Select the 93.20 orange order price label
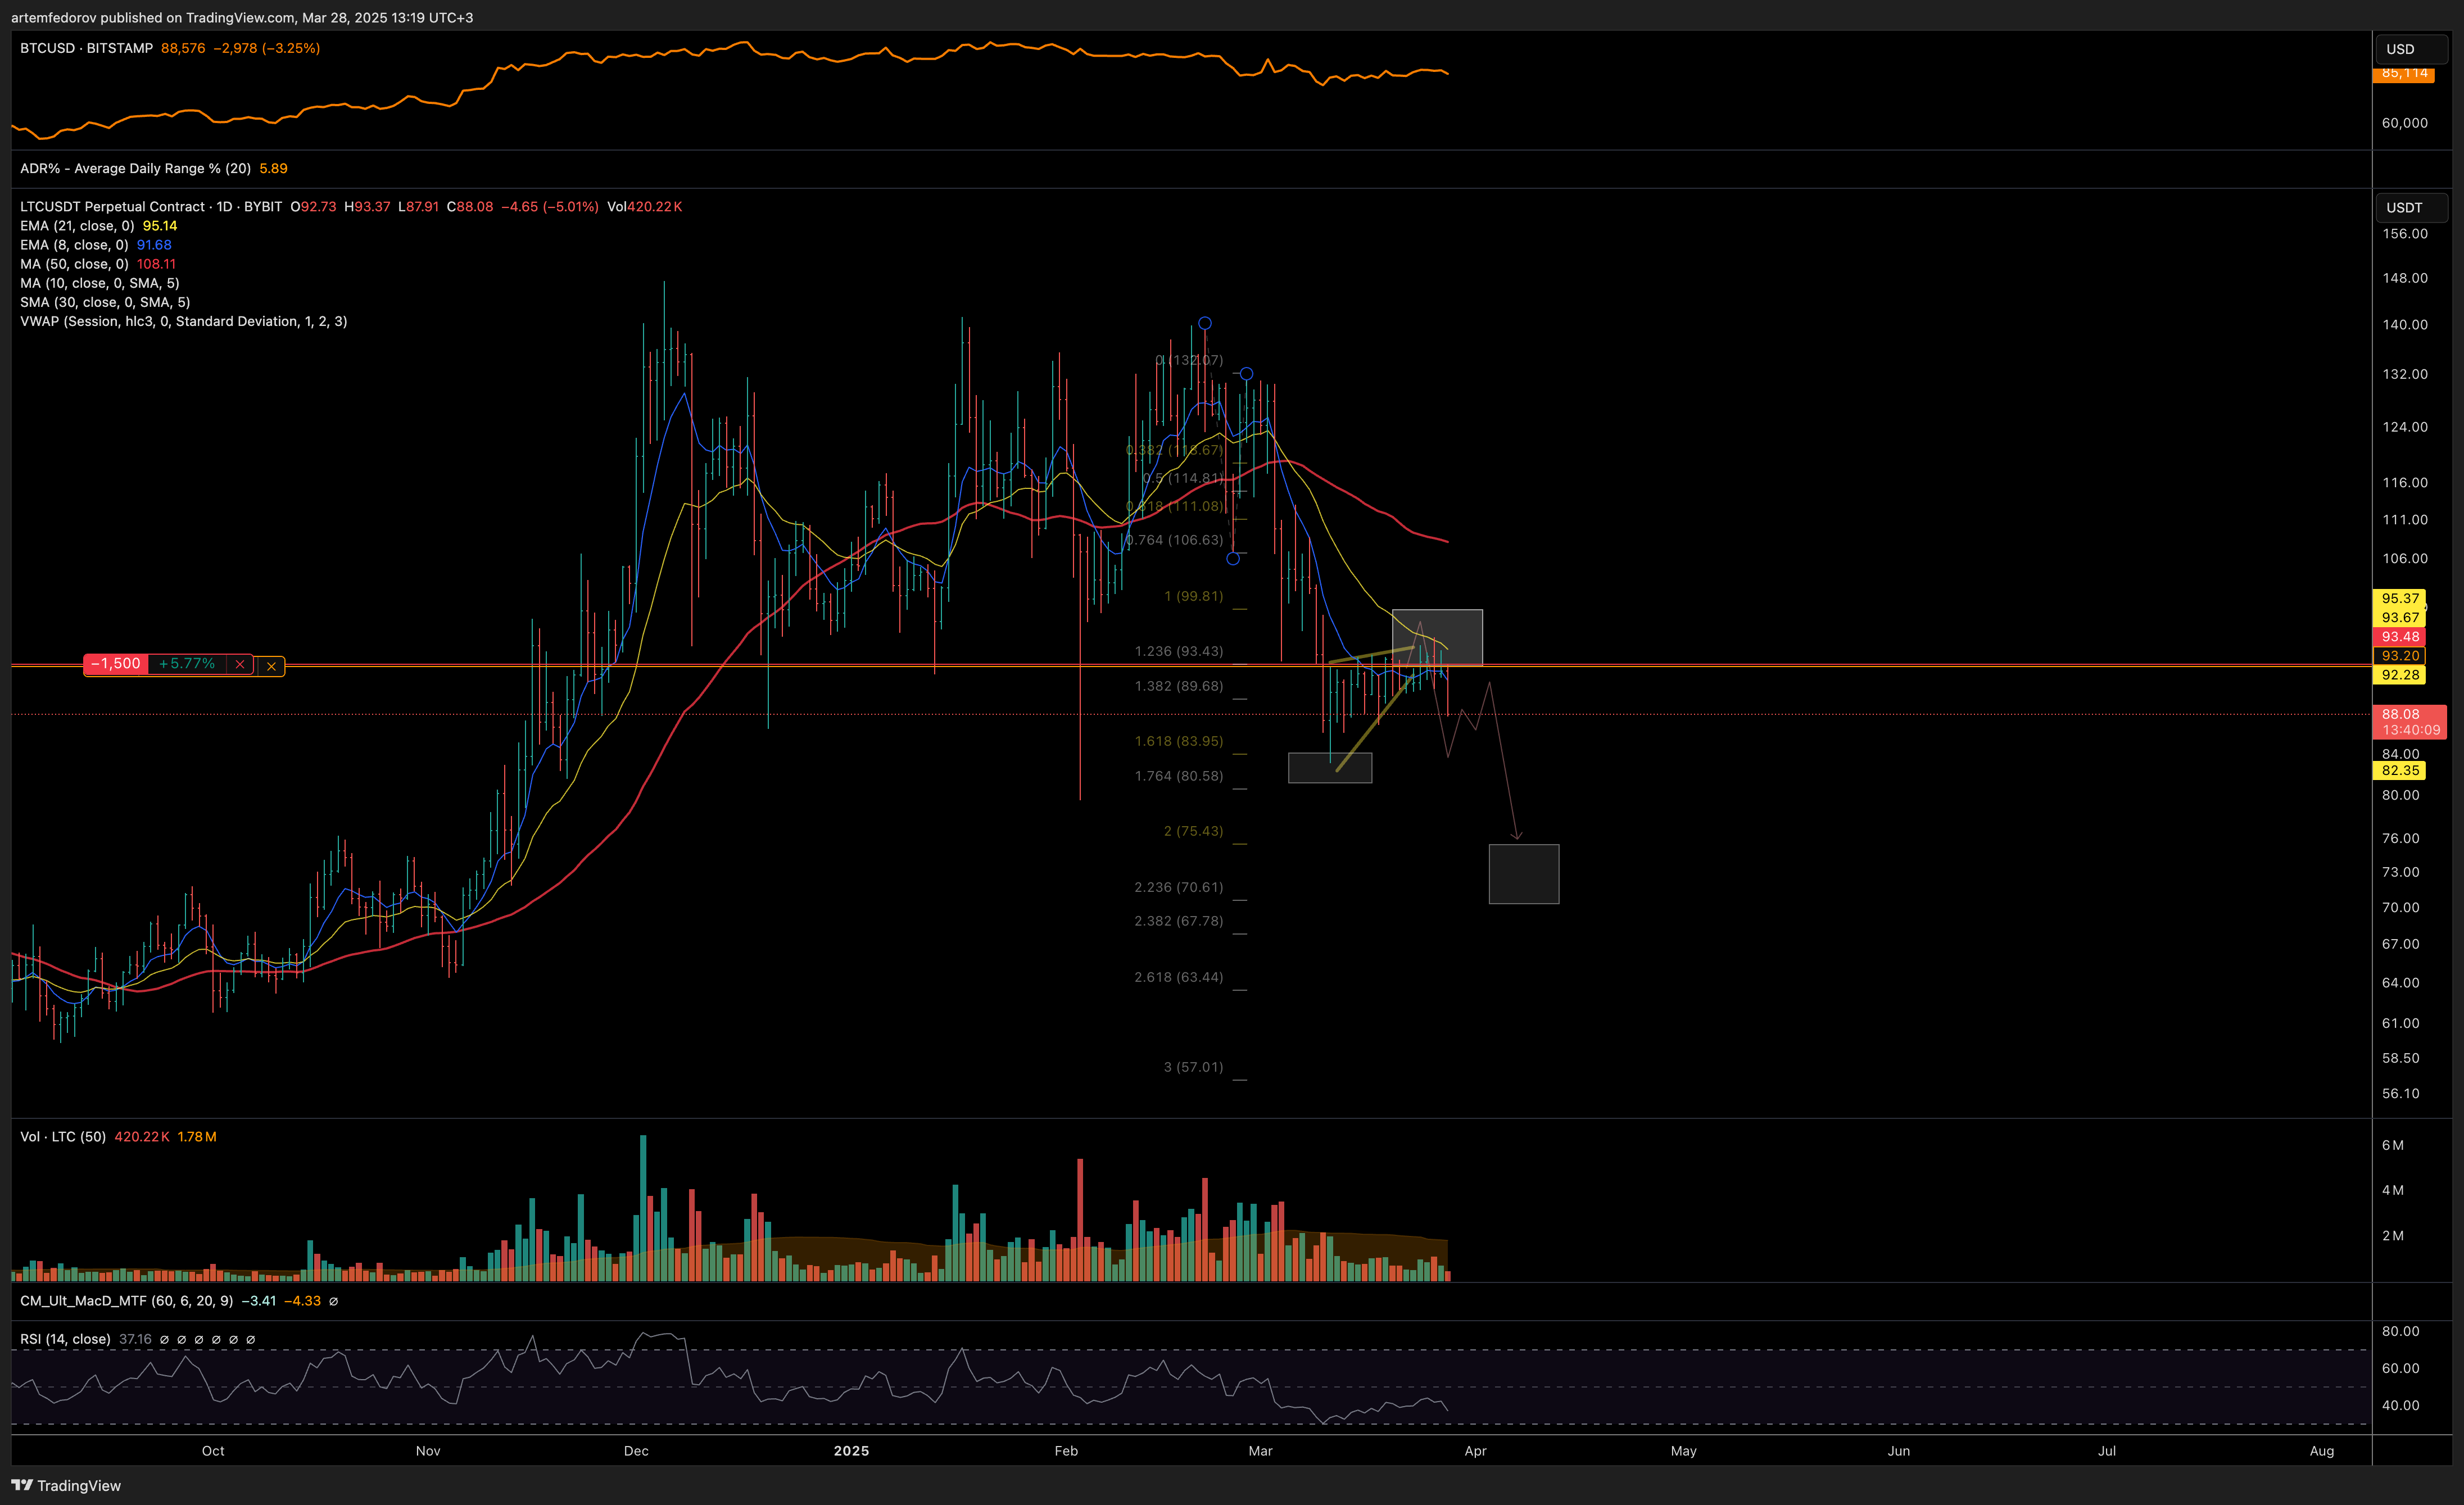 click(2400, 655)
